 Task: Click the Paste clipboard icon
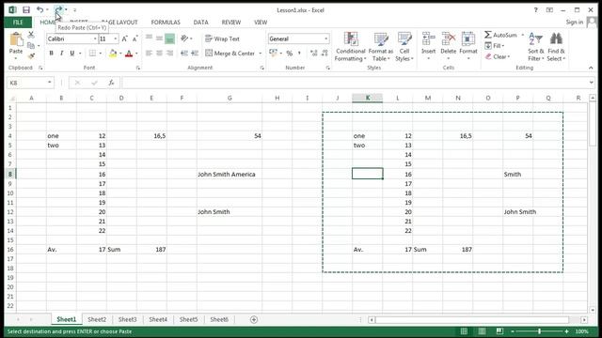tap(16, 39)
